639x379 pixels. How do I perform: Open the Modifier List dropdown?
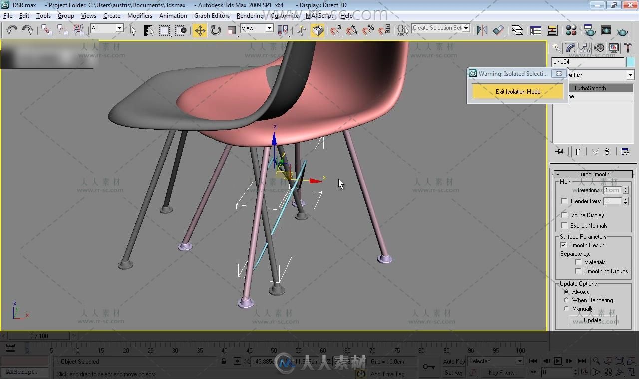coord(630,75)
